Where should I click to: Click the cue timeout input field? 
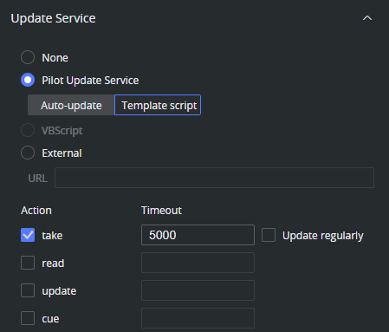[x=198, y=318]
